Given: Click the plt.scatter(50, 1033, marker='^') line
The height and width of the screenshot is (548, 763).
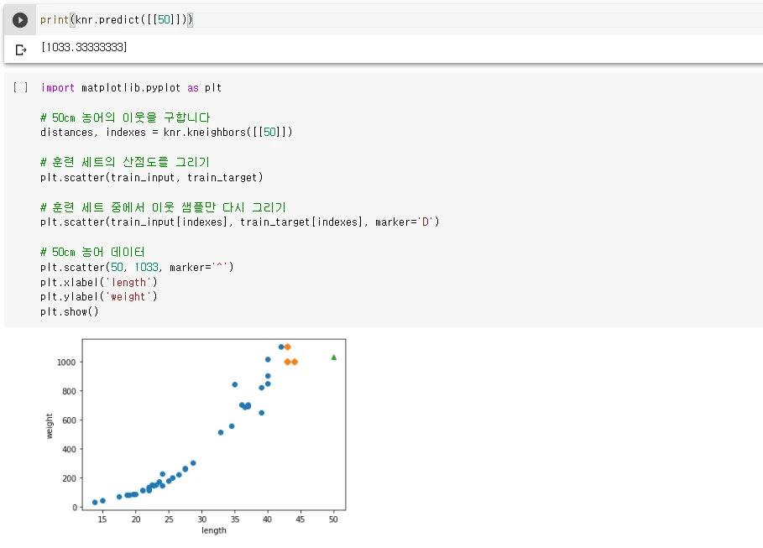Looking at the screenshot, I should [137, 267].
